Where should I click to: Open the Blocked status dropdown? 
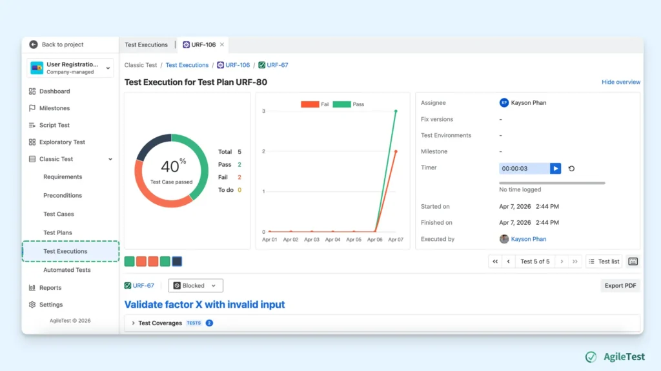195,285
